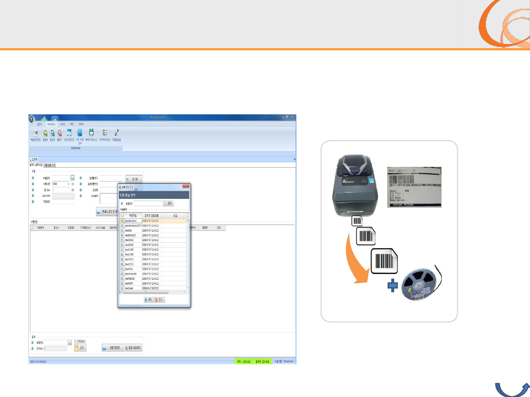Select the second sub-tab under 릴등록

coord(50,165)
